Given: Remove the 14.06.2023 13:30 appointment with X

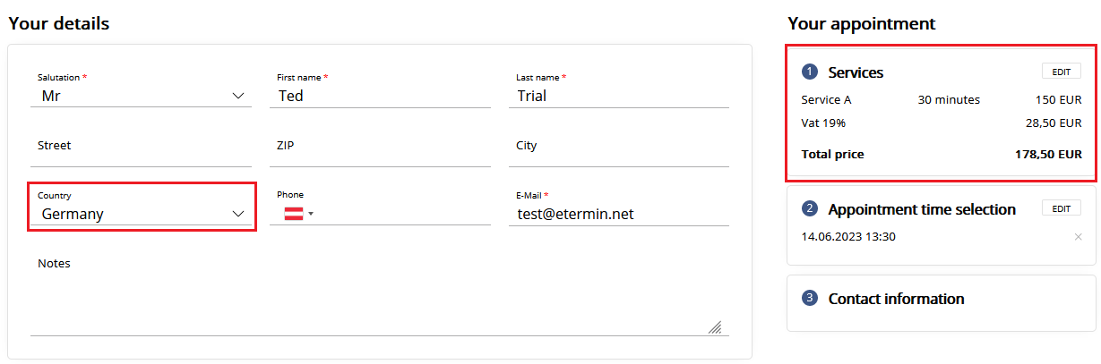Looking at the screenshot, I should [x=1078, y=237].
